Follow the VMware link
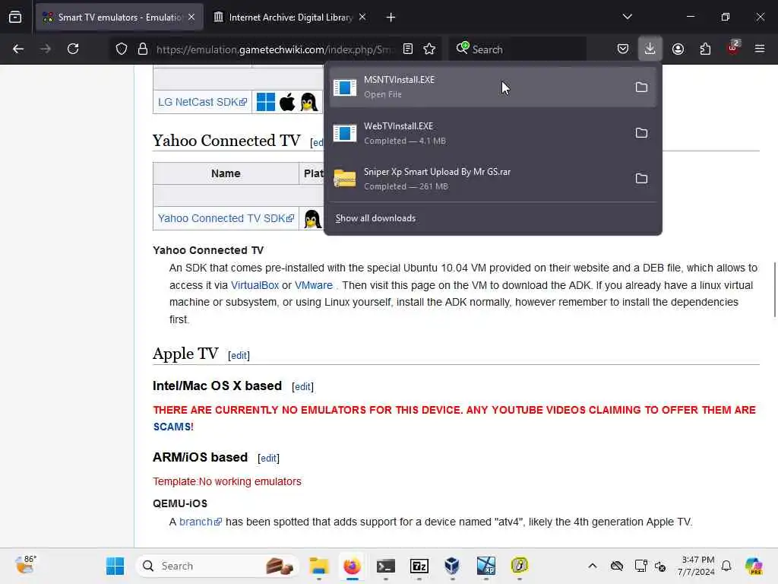778x584 pixels. (x=314, y=286)
